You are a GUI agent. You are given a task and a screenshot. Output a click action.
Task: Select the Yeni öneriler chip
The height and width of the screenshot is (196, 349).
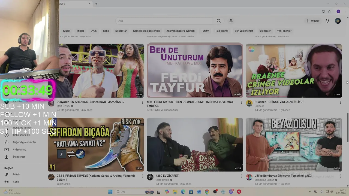coord(284,31)
